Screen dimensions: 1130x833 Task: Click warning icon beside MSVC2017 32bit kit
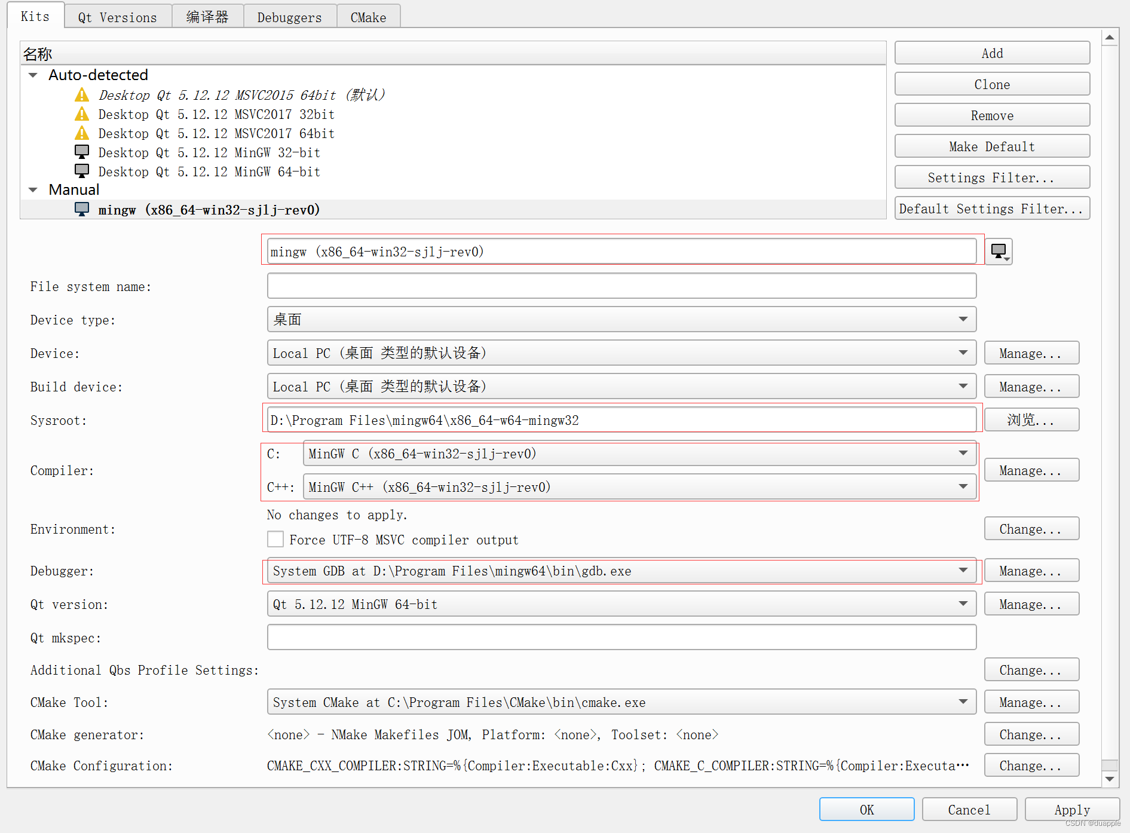click(82, 114)
